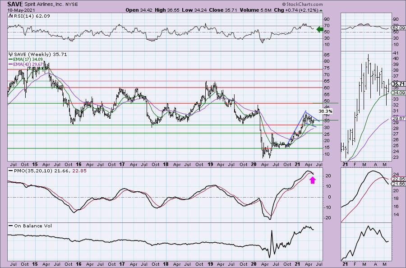Viewport: 406px width, 268px height.
Task: Click the 38 label on the right panel price axis
Action: 396,70
